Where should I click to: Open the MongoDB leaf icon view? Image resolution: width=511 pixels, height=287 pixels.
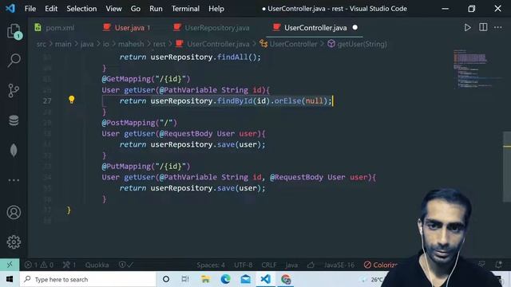coord(14,150)
